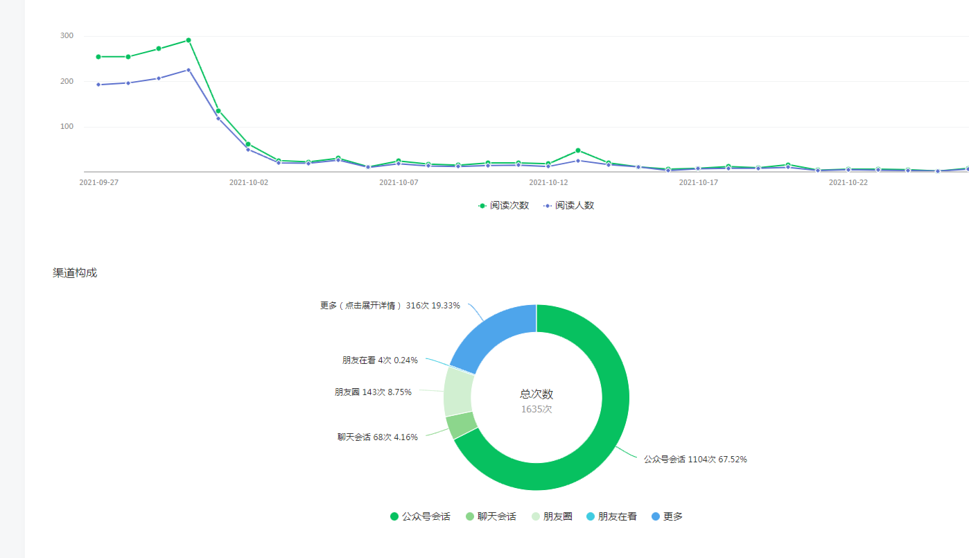Expand 更多（点击展开详情）label details
969x558 pixels.
click(x=390, y=305)
